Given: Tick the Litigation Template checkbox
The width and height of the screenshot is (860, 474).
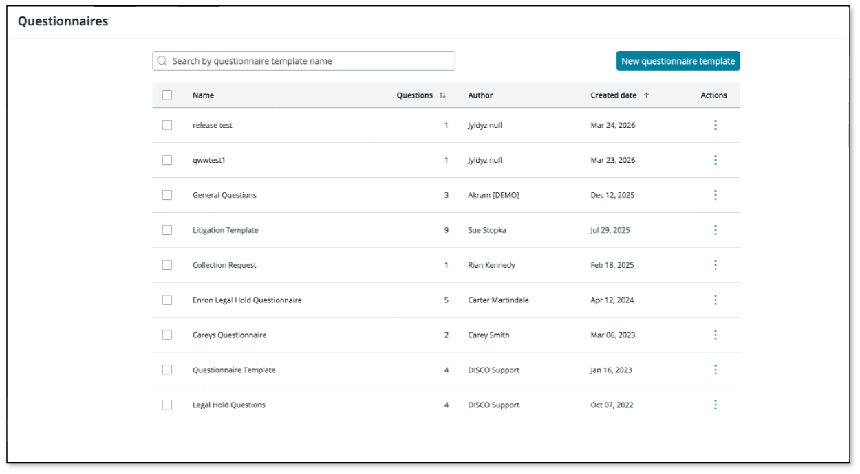Looking at the screenshot, I should [167, 230].
